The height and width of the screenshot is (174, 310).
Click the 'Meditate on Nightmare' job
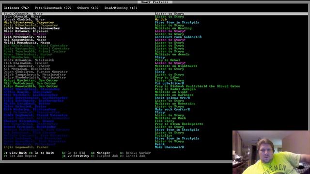click(x=176, y=66)
